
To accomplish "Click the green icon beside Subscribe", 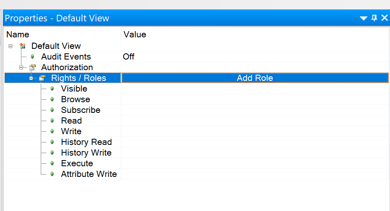I will [x=52, y=110].
